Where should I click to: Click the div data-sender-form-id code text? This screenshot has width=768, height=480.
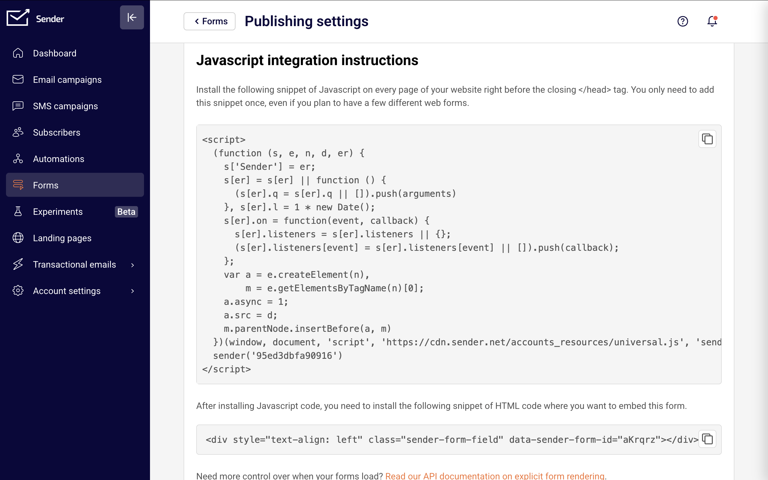click(452, 440)
